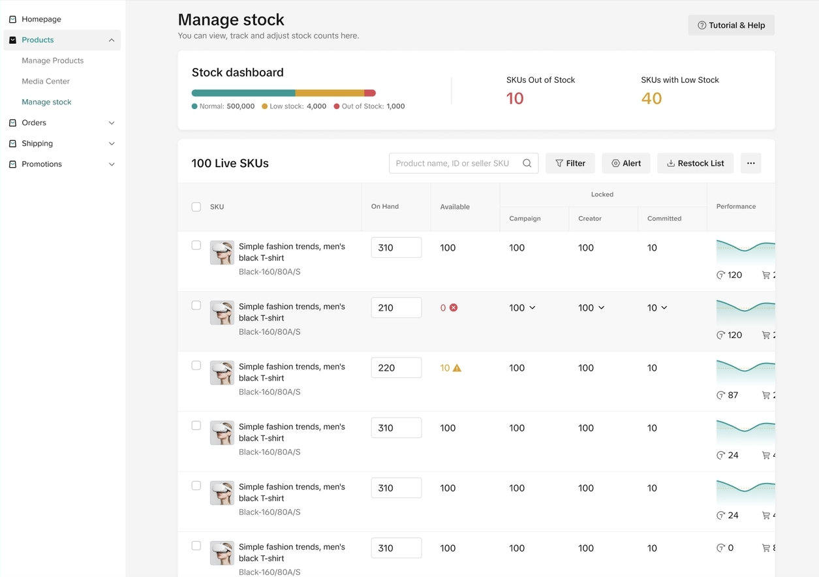Click the Tutorial & Help button
The image size is (819, 577).
point(731,25)
